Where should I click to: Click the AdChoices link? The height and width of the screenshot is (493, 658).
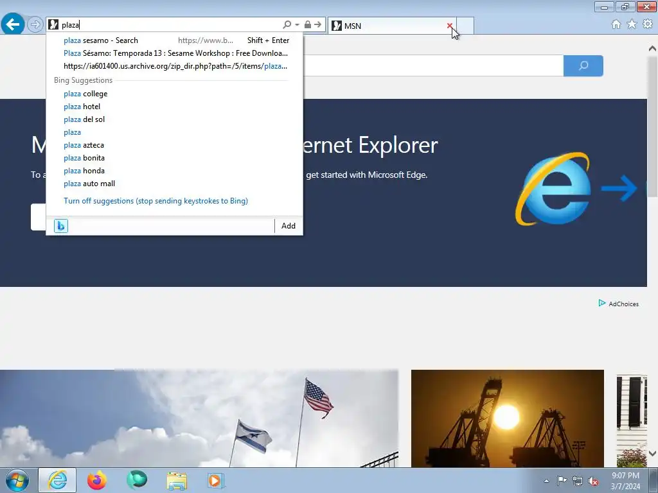tap(619, 304)
